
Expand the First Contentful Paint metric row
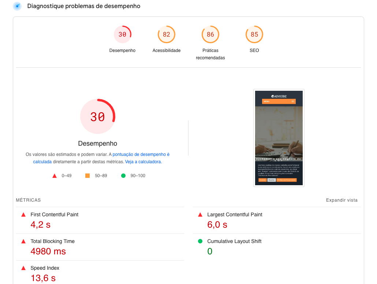55,215
